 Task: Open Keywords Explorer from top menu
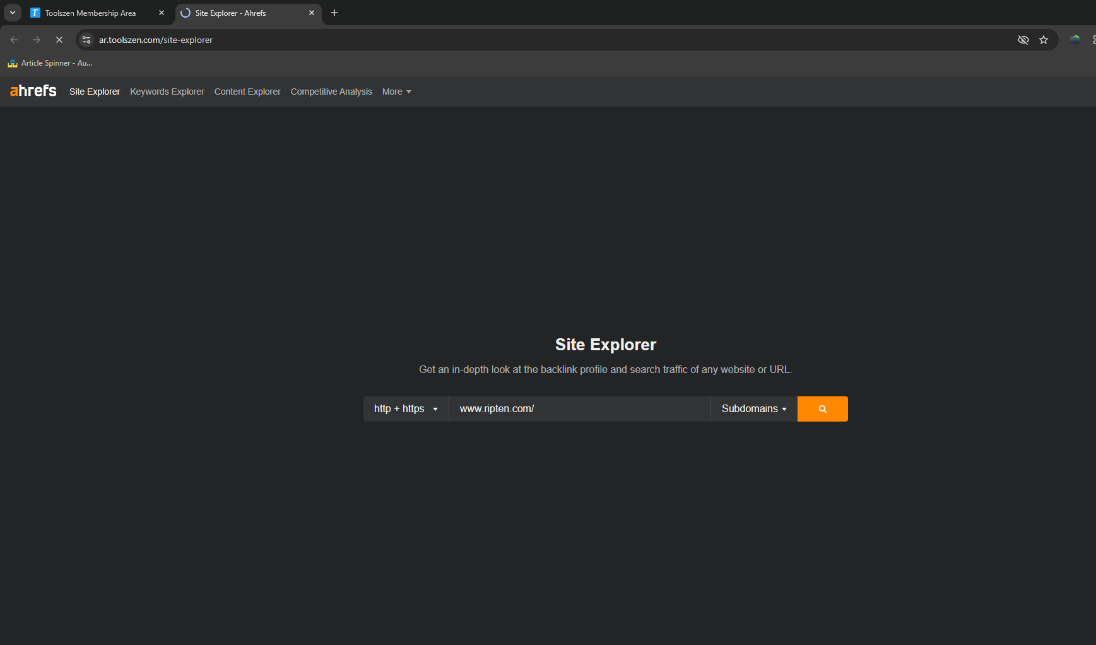point(167,92)
